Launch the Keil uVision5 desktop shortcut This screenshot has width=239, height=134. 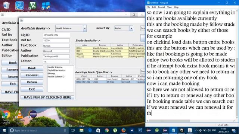coord(32,6)
